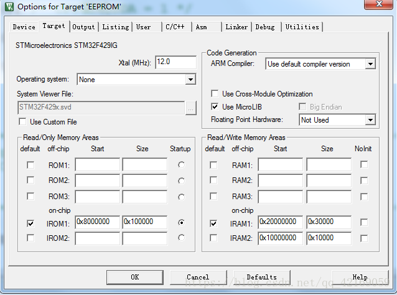Image resolution: width=397 pixels, height=295 pixels.
Task: Switch to the Linker tab
Action: pos(236,27)
